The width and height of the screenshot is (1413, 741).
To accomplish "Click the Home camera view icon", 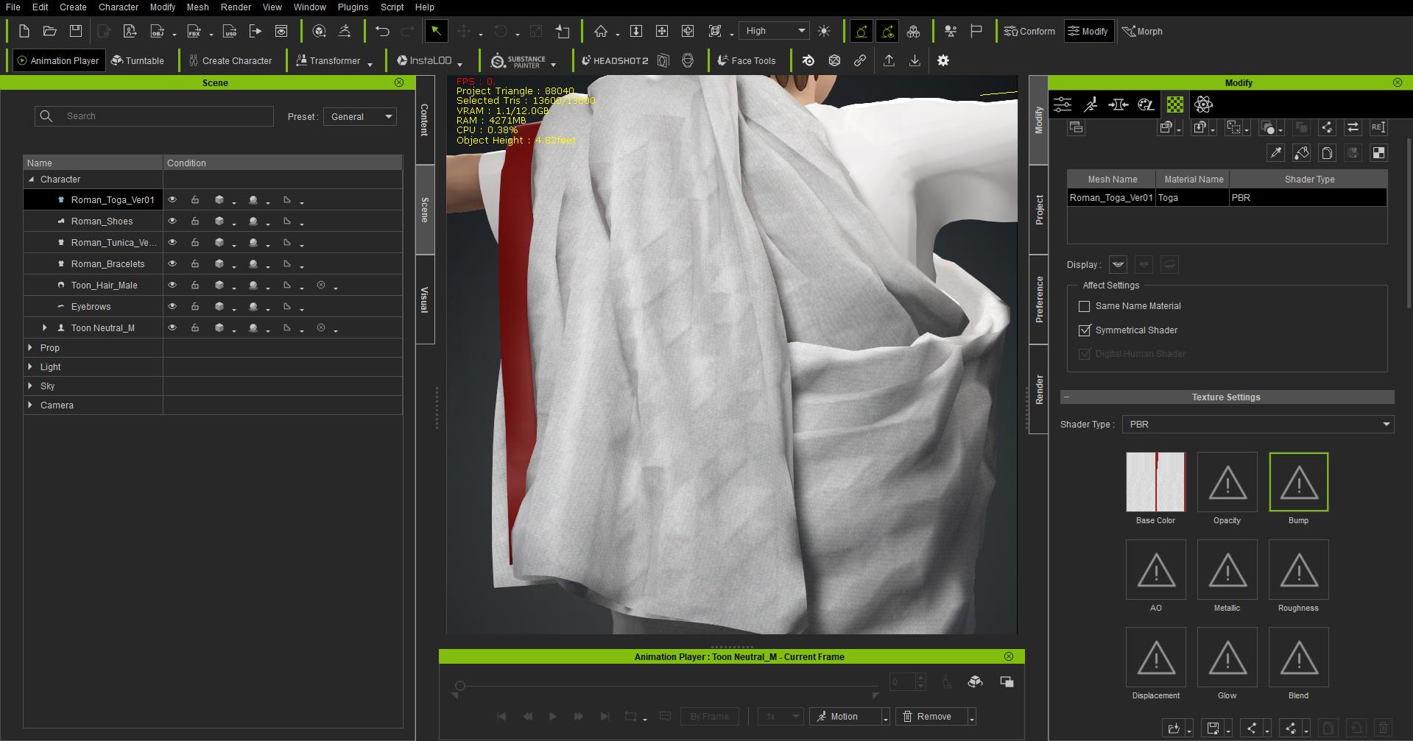I will pos(601,31).
